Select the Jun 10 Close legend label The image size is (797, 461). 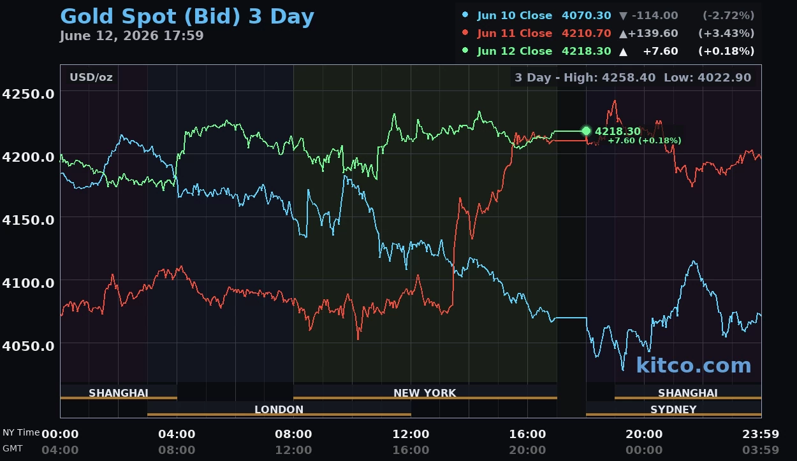click(x=515, y=15)
